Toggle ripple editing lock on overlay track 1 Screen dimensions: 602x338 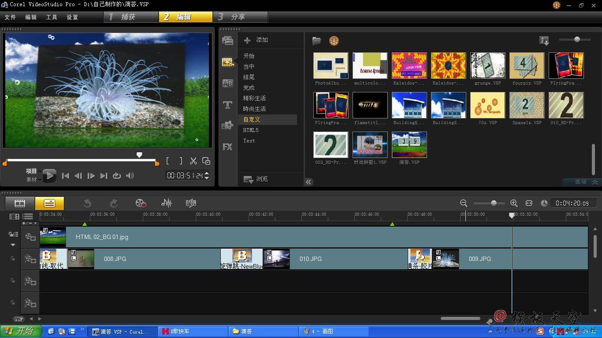[13, 259]
